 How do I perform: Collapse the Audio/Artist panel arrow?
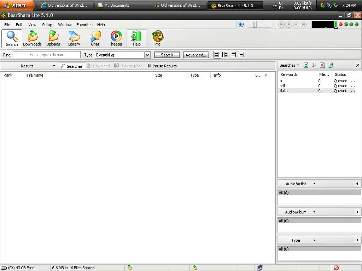[357, 183]
